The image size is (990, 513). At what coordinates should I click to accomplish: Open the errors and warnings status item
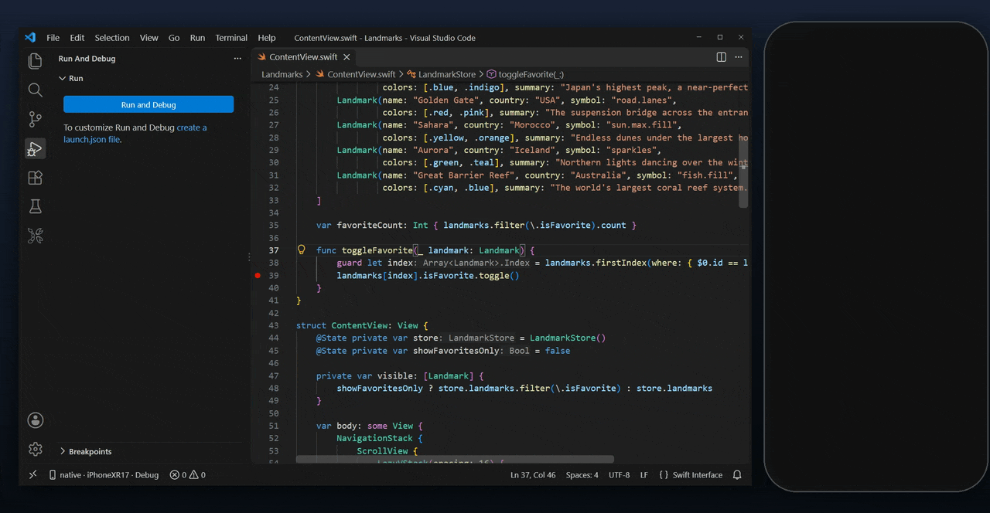pyautogui.click(x=187, y=475)
